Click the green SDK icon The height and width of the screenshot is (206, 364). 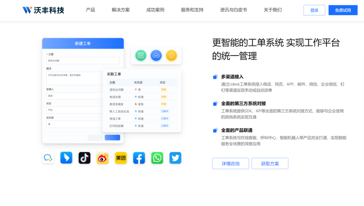(140, 55)
